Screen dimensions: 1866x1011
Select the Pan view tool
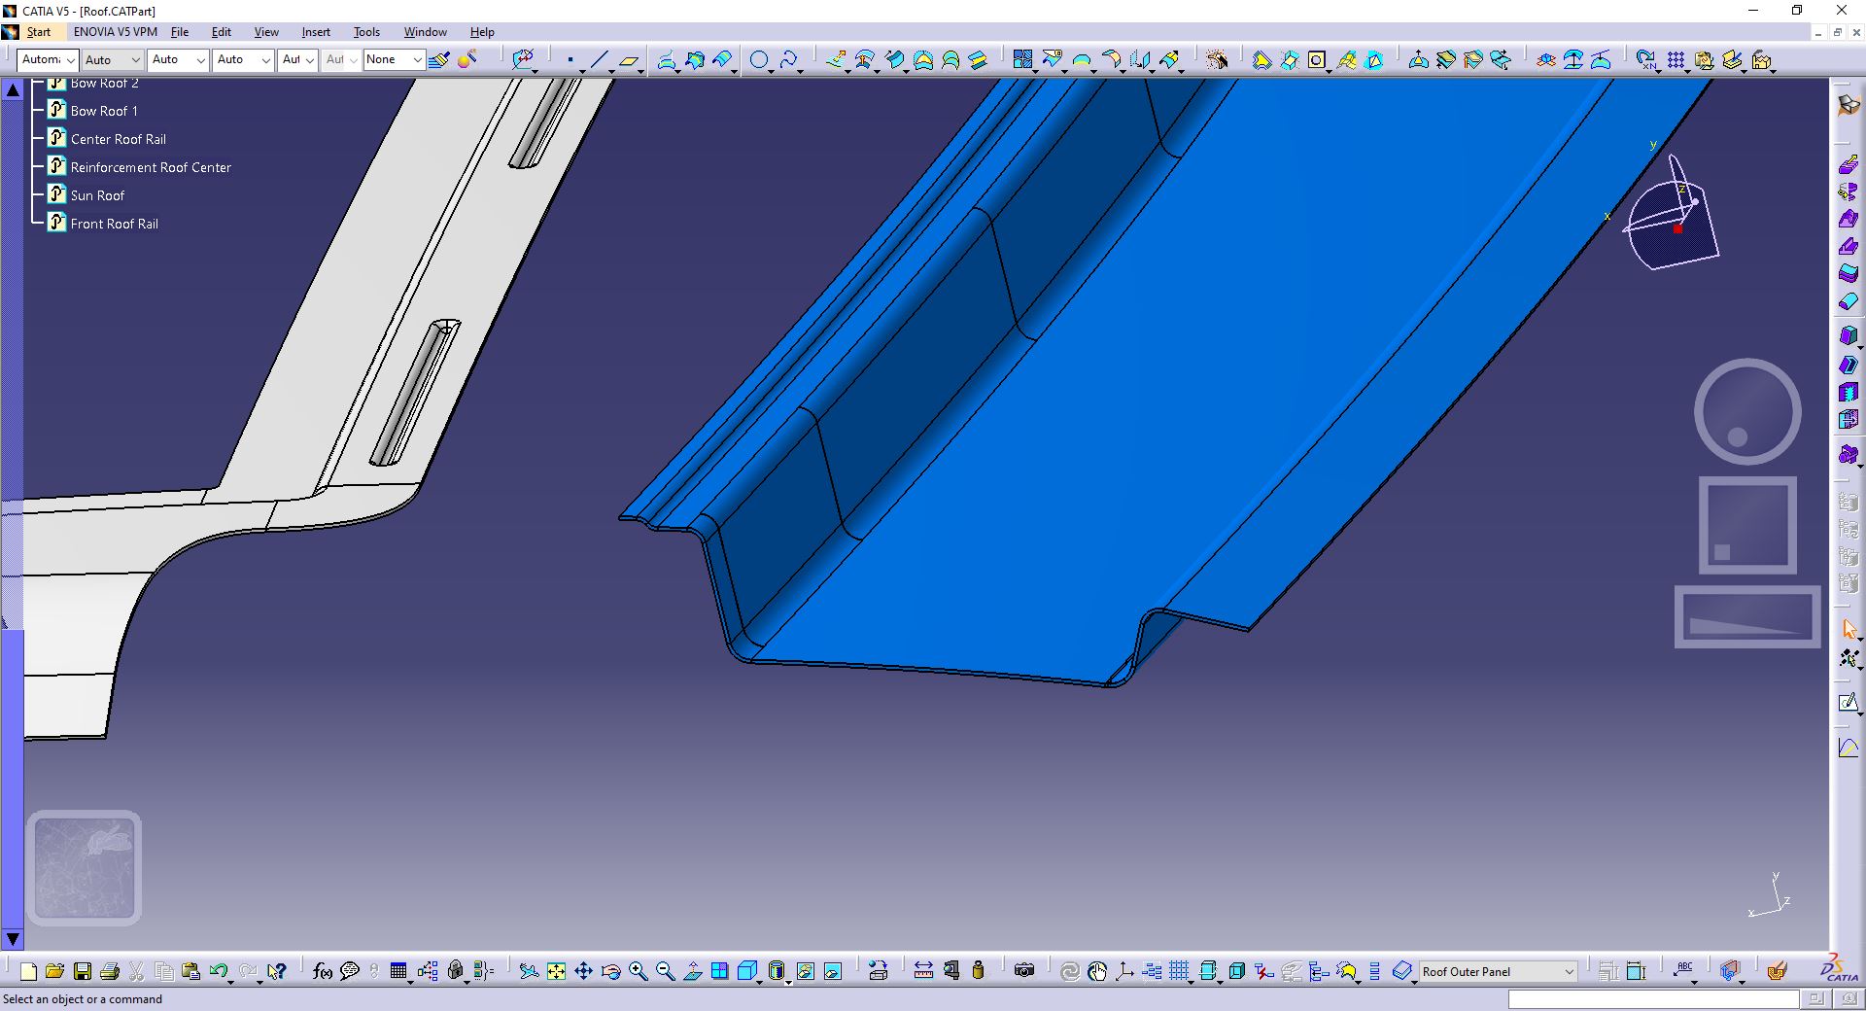[x=583, y=970]
